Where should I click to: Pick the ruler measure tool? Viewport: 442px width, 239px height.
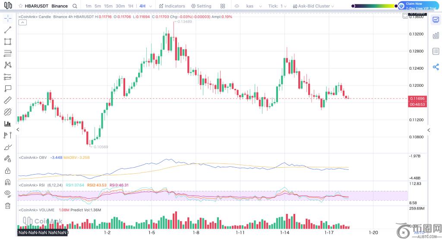[x=7, y=100]
